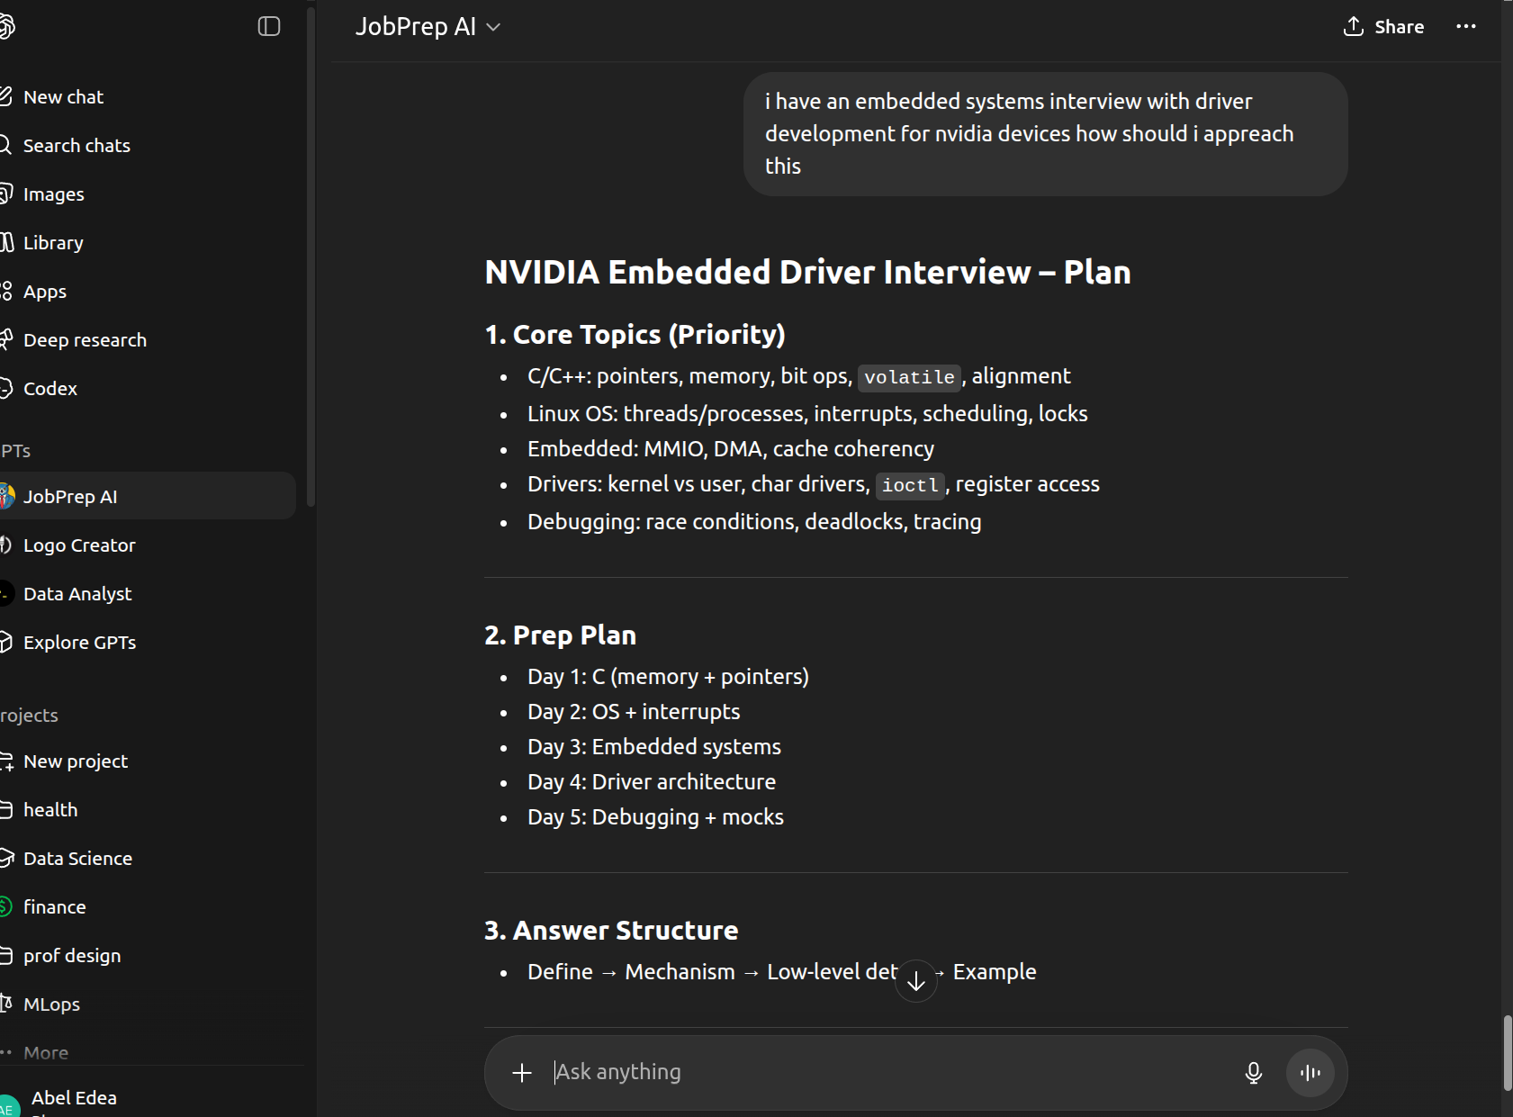Click the microphone dictation icon
Screen dimensions: 1513x1117
1253,1072
